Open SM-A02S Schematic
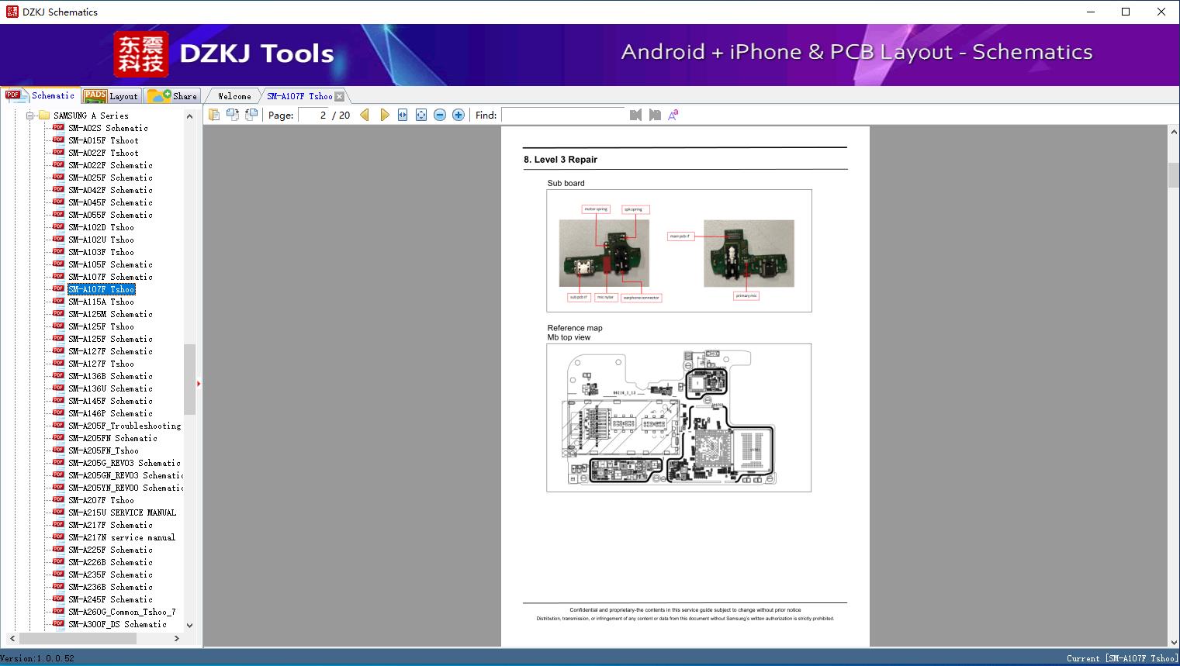 pyautogui.click(x=108, y=128)
